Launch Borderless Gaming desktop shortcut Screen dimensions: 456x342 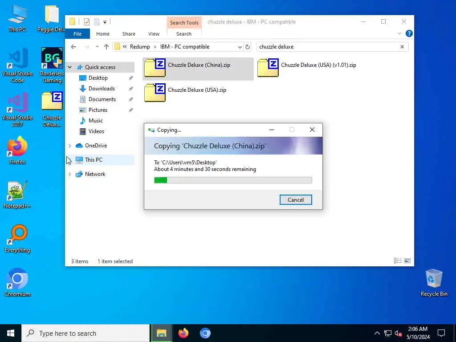52,65
